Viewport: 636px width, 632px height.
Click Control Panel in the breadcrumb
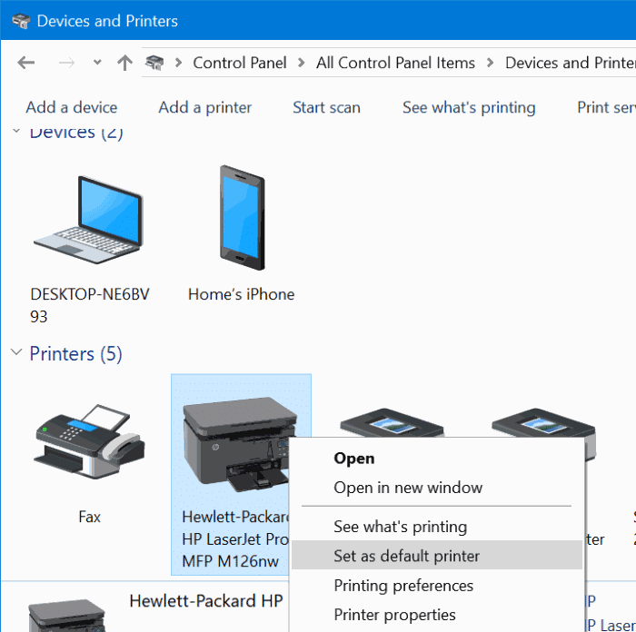(x=240, y=63)
